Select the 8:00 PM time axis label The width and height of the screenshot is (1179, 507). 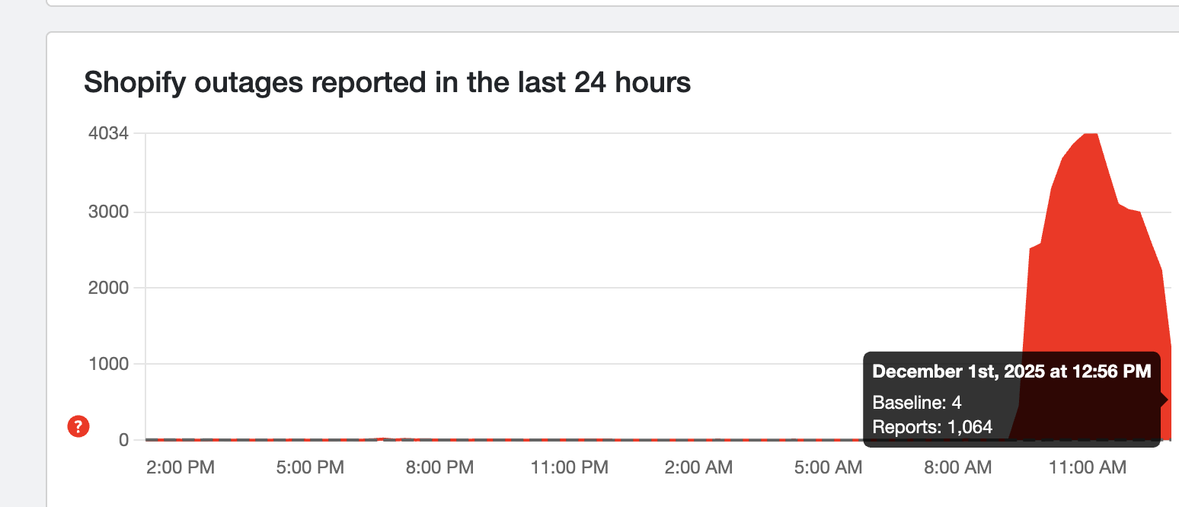click(x=439, y=467)
